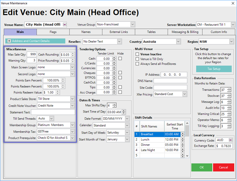
Task: Click the Tax Setup button
Action: click(214, 69)
